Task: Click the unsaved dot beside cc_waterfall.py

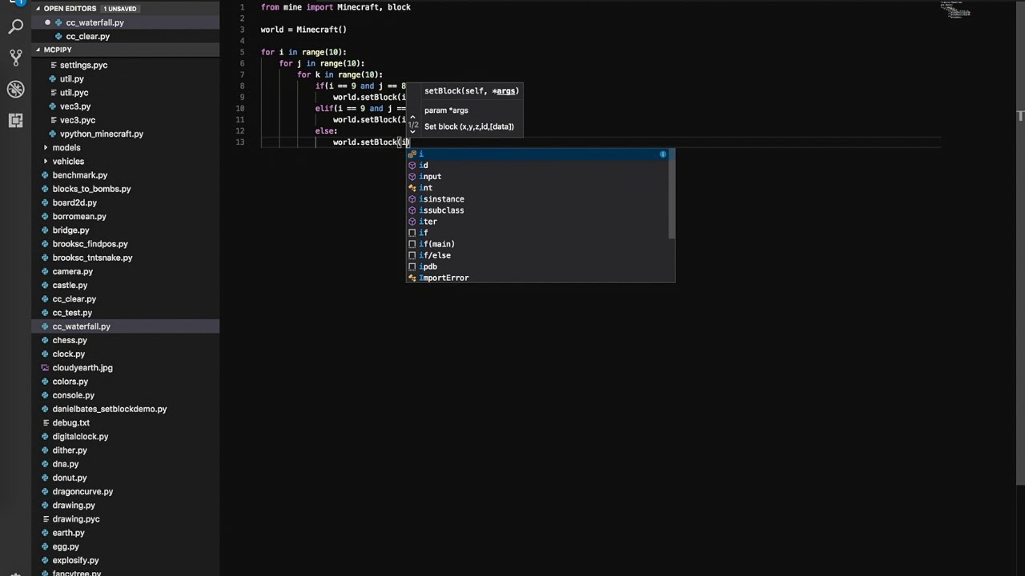Action: (47, 22)
